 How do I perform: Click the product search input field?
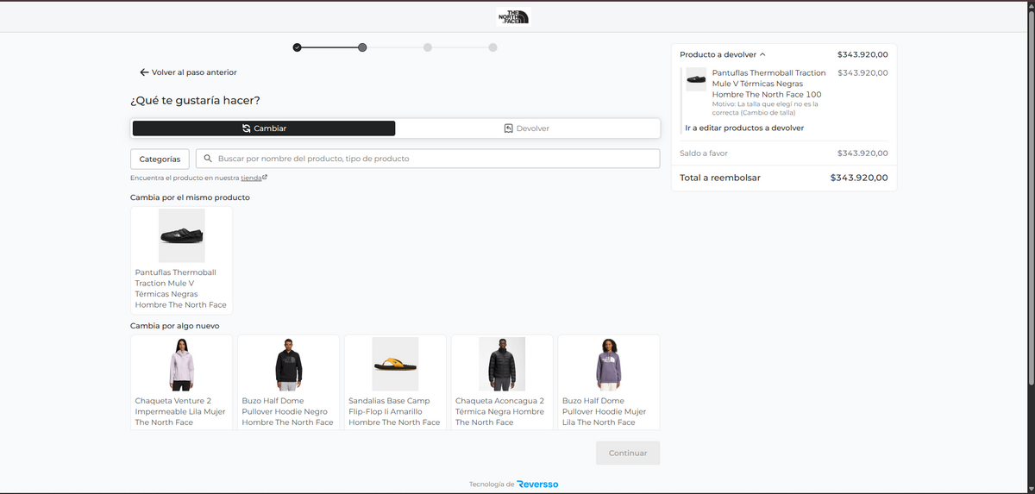point(428,159)
